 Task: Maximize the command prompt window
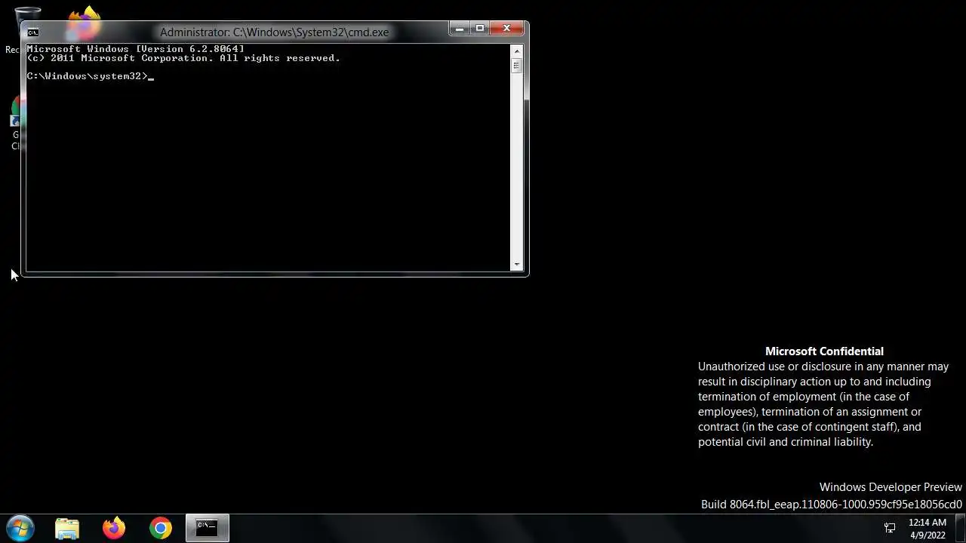(479, 29)
